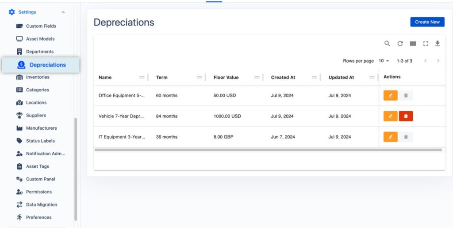Click the search icon in table toolbar
This screenshot has width=453, height=229.
[x=387, y=44]
